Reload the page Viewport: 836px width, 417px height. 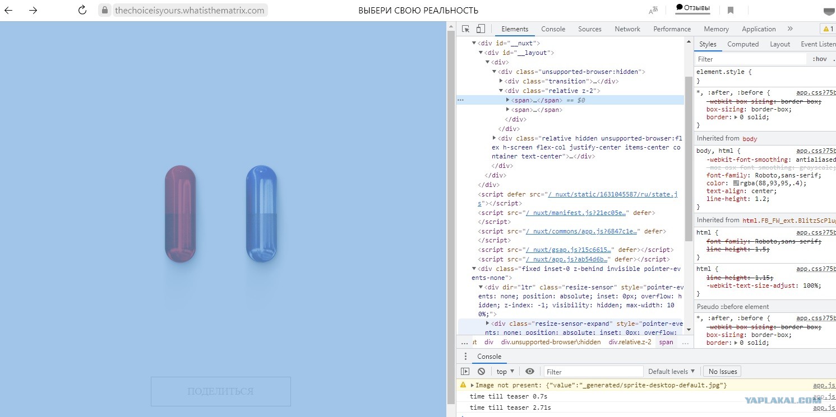pos(82,10)
